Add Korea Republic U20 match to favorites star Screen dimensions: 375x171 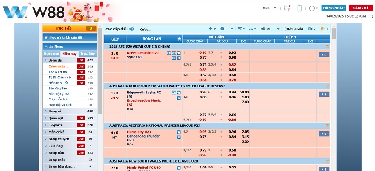point(179,53)
